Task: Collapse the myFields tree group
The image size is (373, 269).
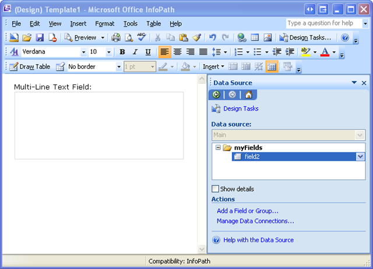Action: pyautogui.click(x=218, y=148)
